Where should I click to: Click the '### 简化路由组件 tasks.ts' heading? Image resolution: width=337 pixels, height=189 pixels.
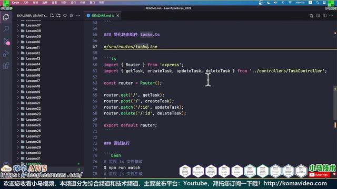[x=132, y=35]
